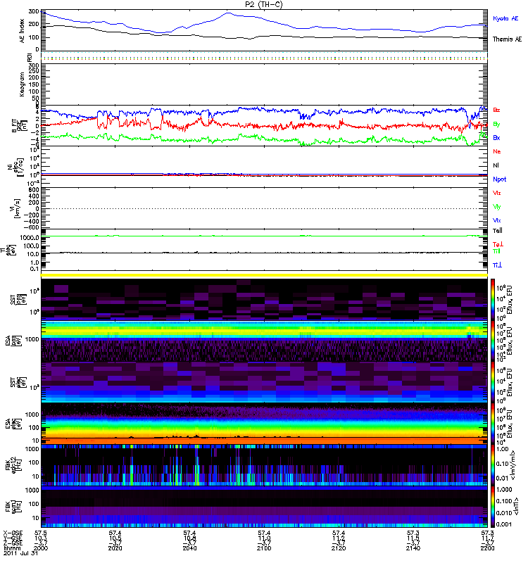Select the black Ni legend label
The width and height of the screenshot is (528, 563).
496,165
